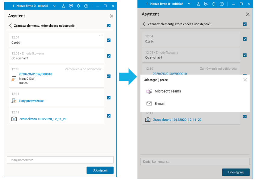Uncheck Cześć checkbox in right window

[245, 39]
